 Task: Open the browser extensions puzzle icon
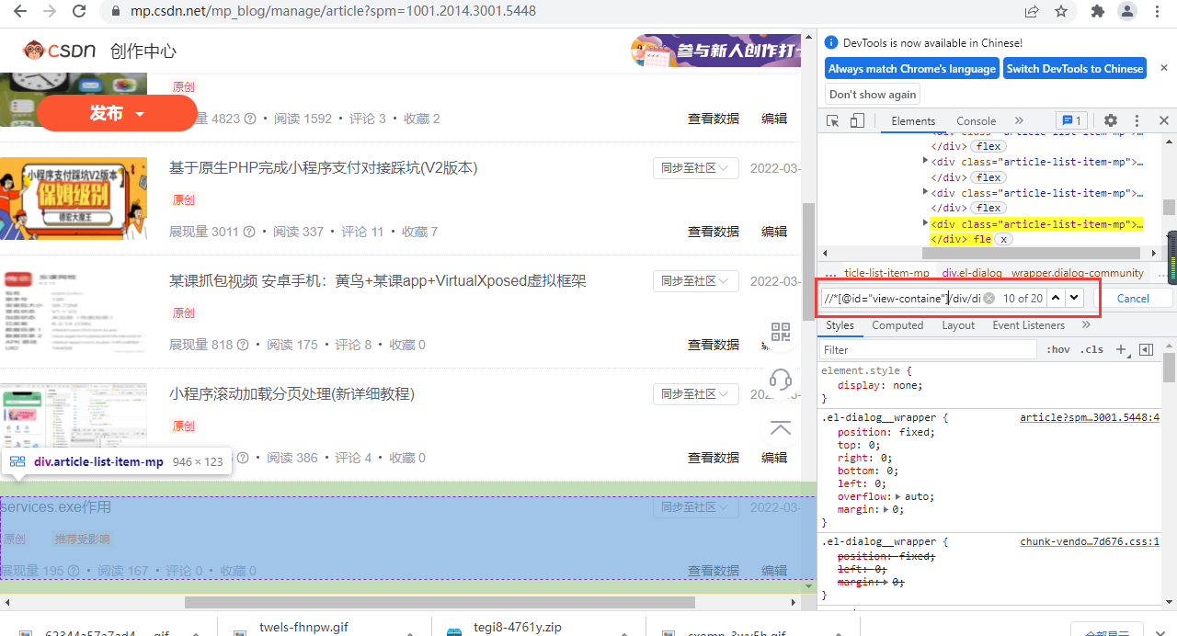coord(1097,11)
